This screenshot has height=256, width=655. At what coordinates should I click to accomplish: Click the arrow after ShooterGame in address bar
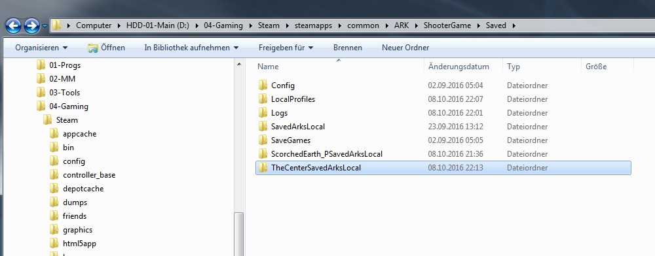click(478, 25)
